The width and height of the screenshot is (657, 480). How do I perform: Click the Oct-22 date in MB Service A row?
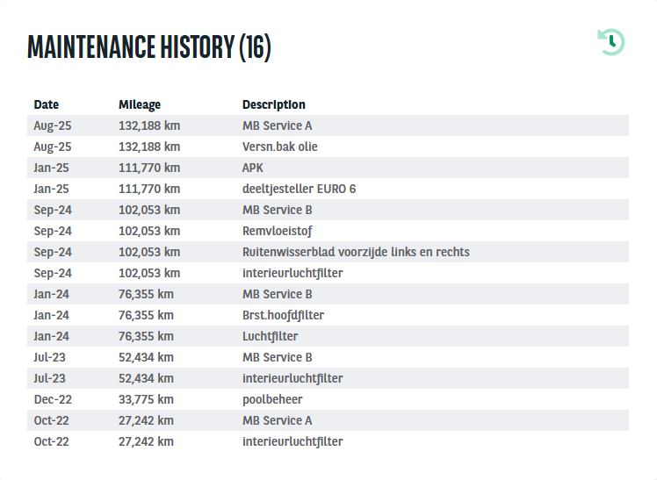tap(51, 420)
